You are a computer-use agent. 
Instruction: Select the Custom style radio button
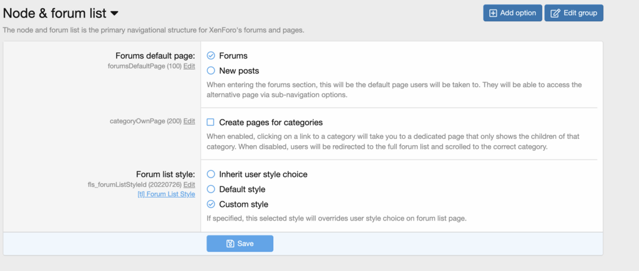coord(211,204)
